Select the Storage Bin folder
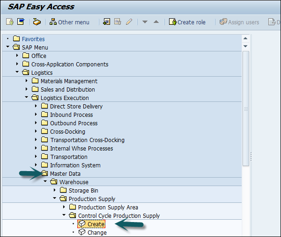 click(x=83, y=190)
